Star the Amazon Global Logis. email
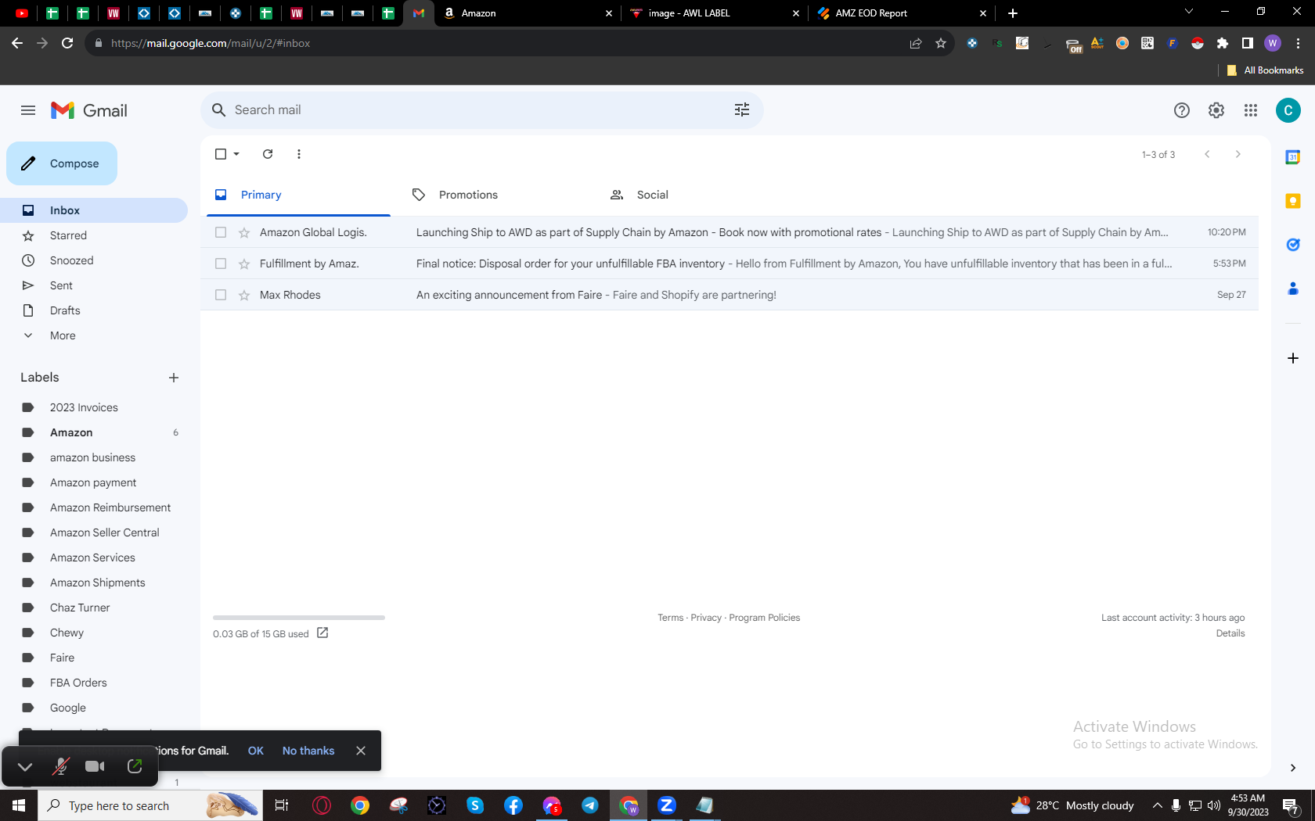The height and width of the screenshot is (821, 1315). click(244, 232)
